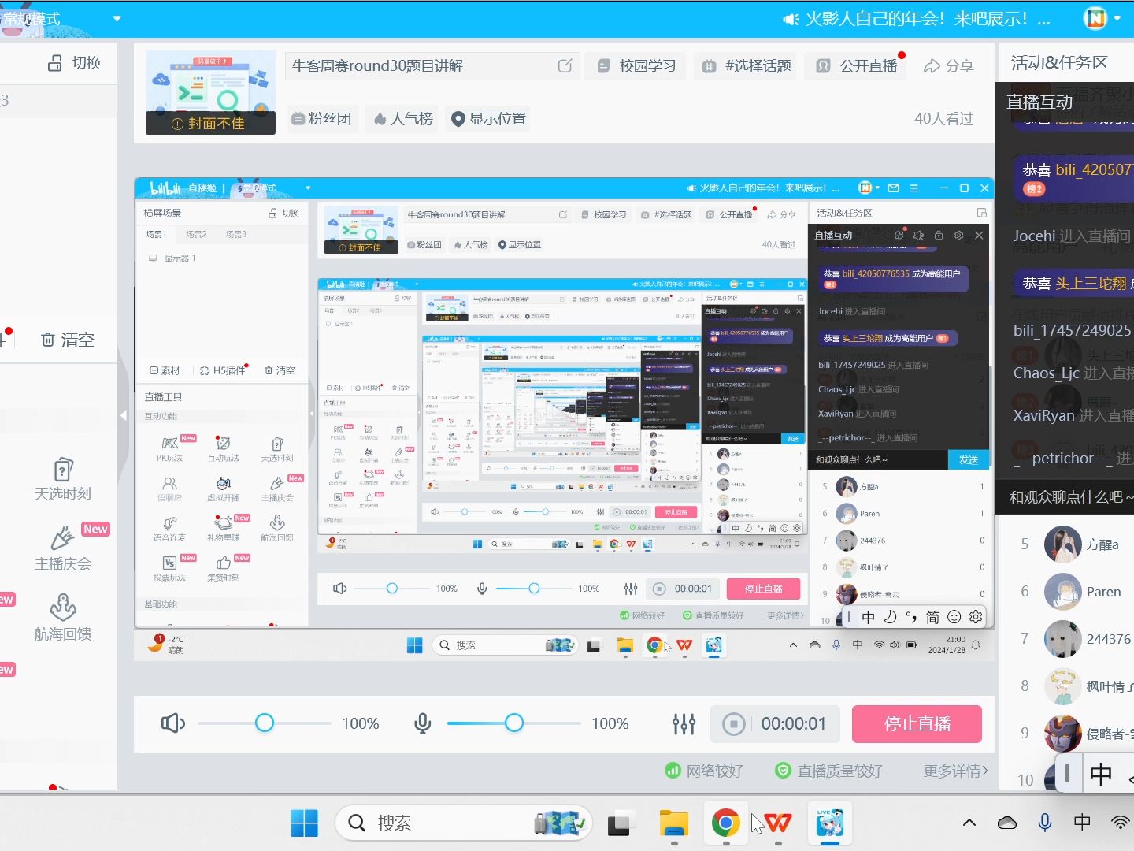The width and height of the screenshot is (1134, 851).
Task: Open the 主播庆会 live tool
Action: [x=63, y=548]
